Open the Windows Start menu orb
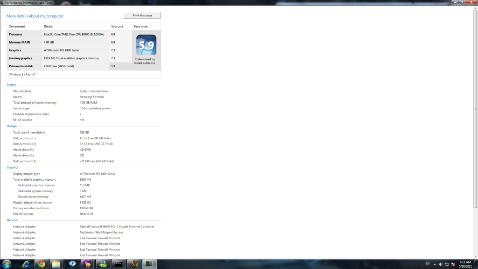 pyautogui.click(x=7, y=264)
